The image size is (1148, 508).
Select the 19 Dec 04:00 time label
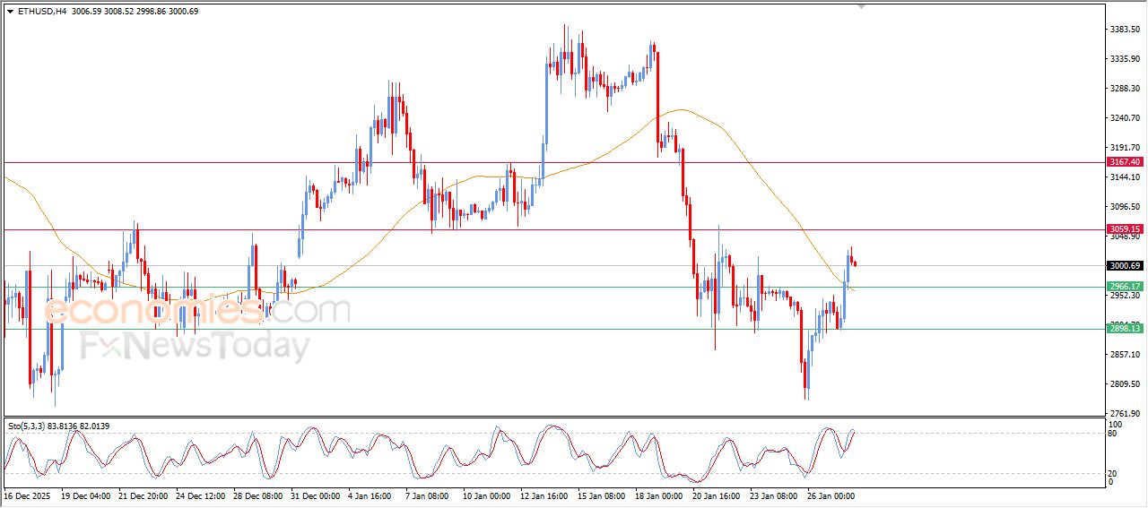click(x=85, y=495)
